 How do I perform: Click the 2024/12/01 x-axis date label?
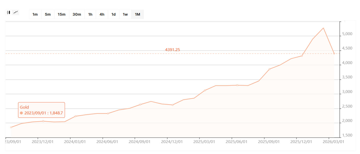click(x=172, y=141)
